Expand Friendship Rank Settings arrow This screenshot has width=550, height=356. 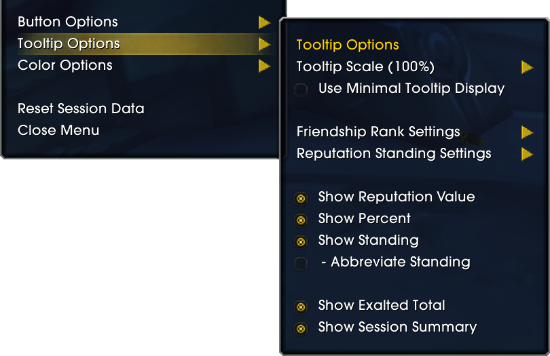[x=527, y=132]
